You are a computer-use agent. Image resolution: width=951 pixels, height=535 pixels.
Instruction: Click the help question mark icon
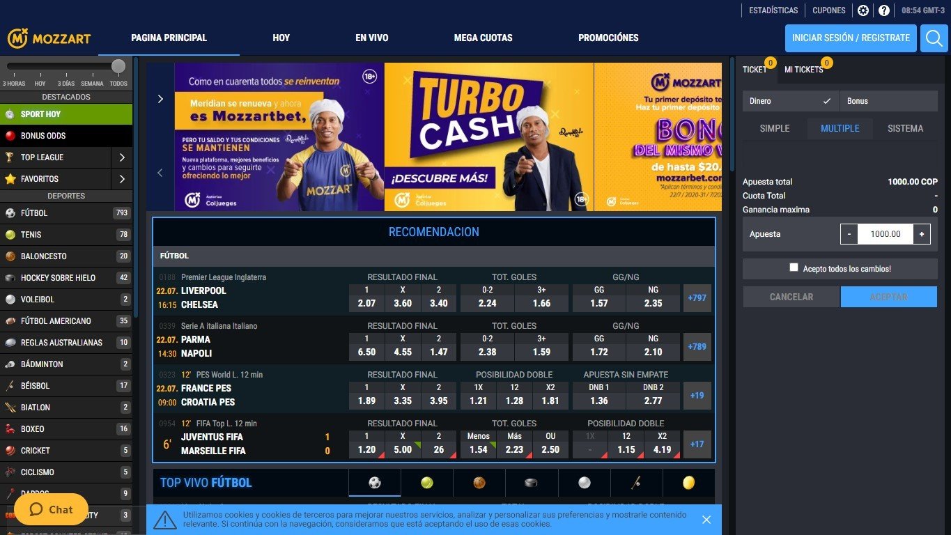click(884, 10)
